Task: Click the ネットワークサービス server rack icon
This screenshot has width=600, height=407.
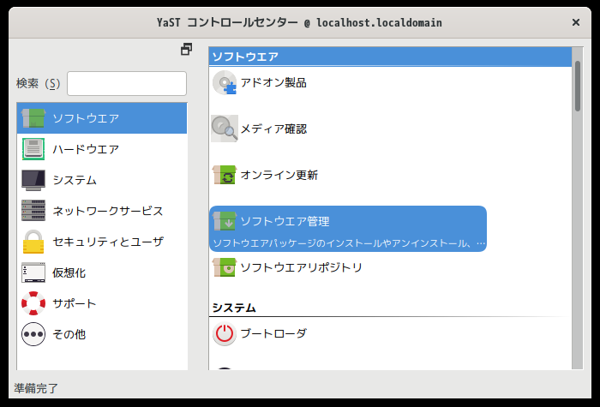Action: (x=33, y=211)
